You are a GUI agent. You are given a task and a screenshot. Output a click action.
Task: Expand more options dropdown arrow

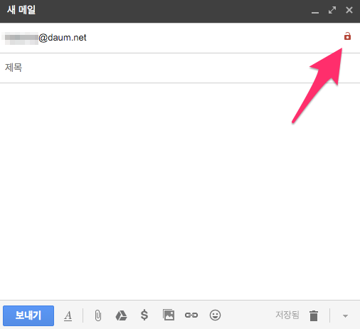pyautogui.click(x=345, y=316)
